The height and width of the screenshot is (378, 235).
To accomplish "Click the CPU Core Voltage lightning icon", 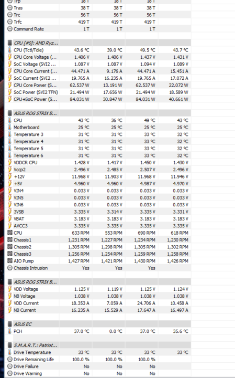I will click(9, 57).
